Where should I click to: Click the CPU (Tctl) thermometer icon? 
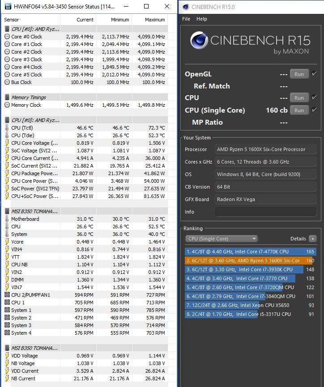[7, 128]
